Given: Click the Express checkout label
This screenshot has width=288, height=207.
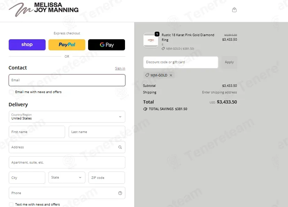Looking at the screenshot, I should [x=67, y=33].
